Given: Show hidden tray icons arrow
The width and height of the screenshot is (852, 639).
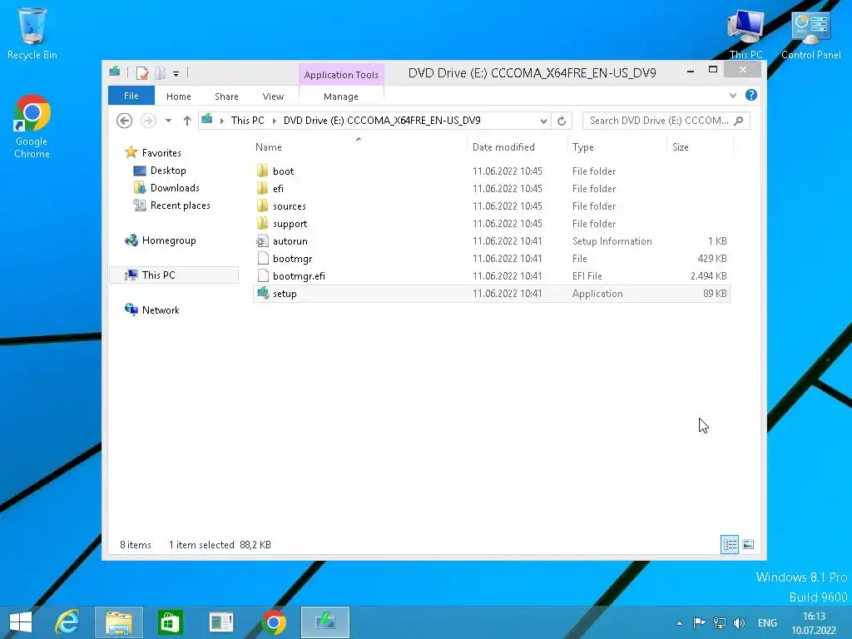Looking at the screenshot, I should [x=679, y=623].
